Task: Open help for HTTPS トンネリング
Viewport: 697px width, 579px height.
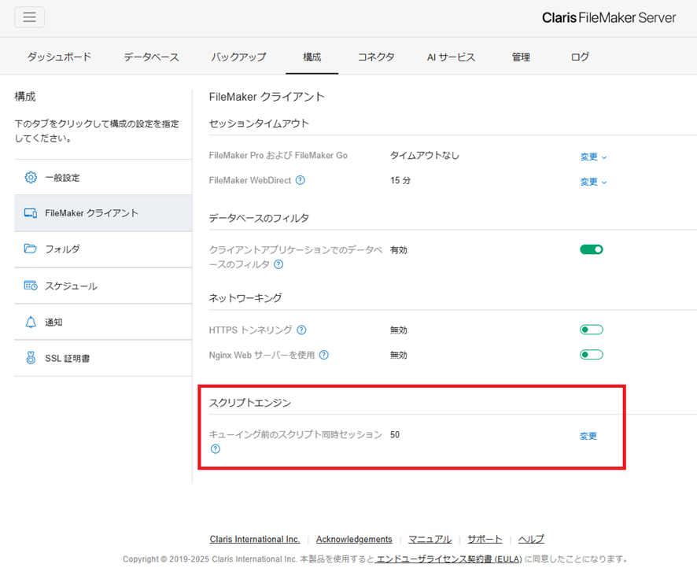Action: (301, 330)
